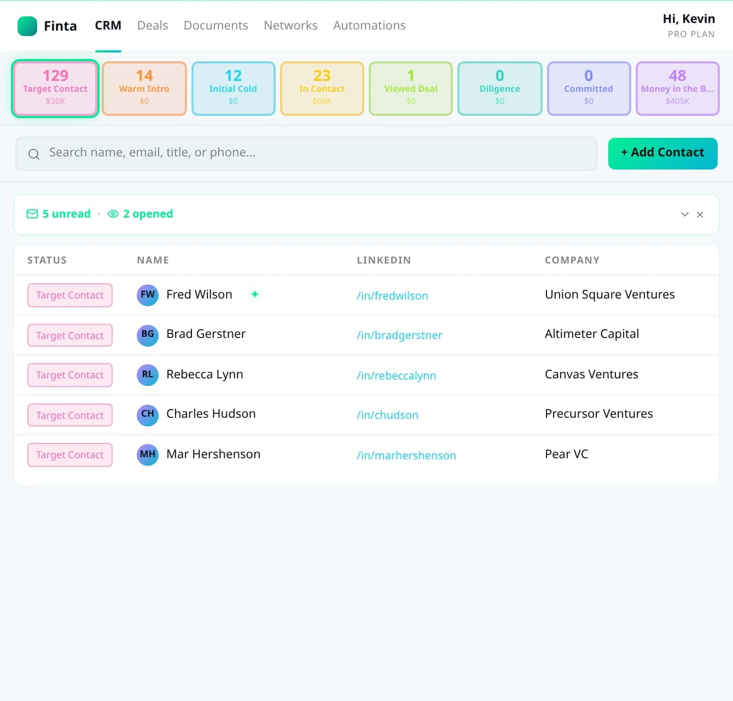Click the Rebecca Lynn name
Screen dimensions: 733x701
pos(205,375)
